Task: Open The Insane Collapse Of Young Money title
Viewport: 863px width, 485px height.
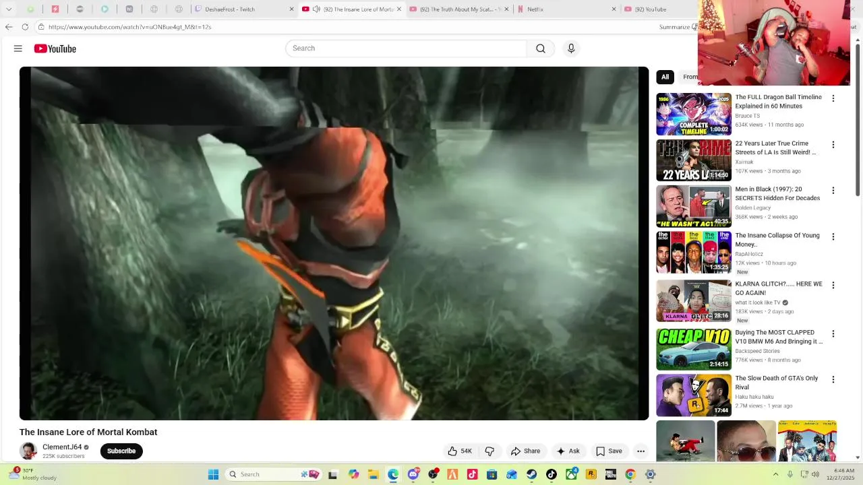Action: point(777,240)
